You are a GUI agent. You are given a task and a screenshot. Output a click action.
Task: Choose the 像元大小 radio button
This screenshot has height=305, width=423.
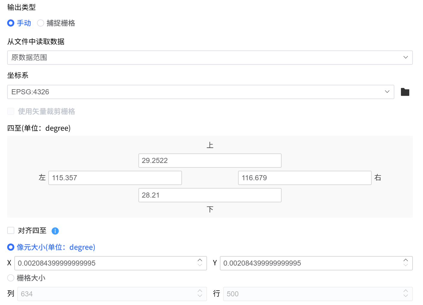[x=11, y=247]
